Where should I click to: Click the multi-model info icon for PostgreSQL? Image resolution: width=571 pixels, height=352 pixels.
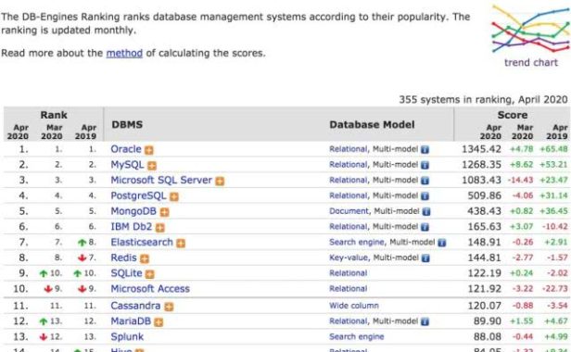pyautogui.click(x=425, y=196)
